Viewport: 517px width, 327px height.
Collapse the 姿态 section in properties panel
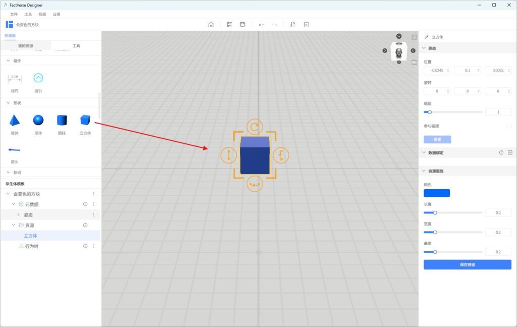(424, 48)
